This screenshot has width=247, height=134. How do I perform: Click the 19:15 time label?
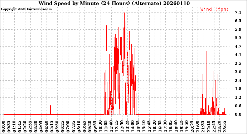coord(181,126)
